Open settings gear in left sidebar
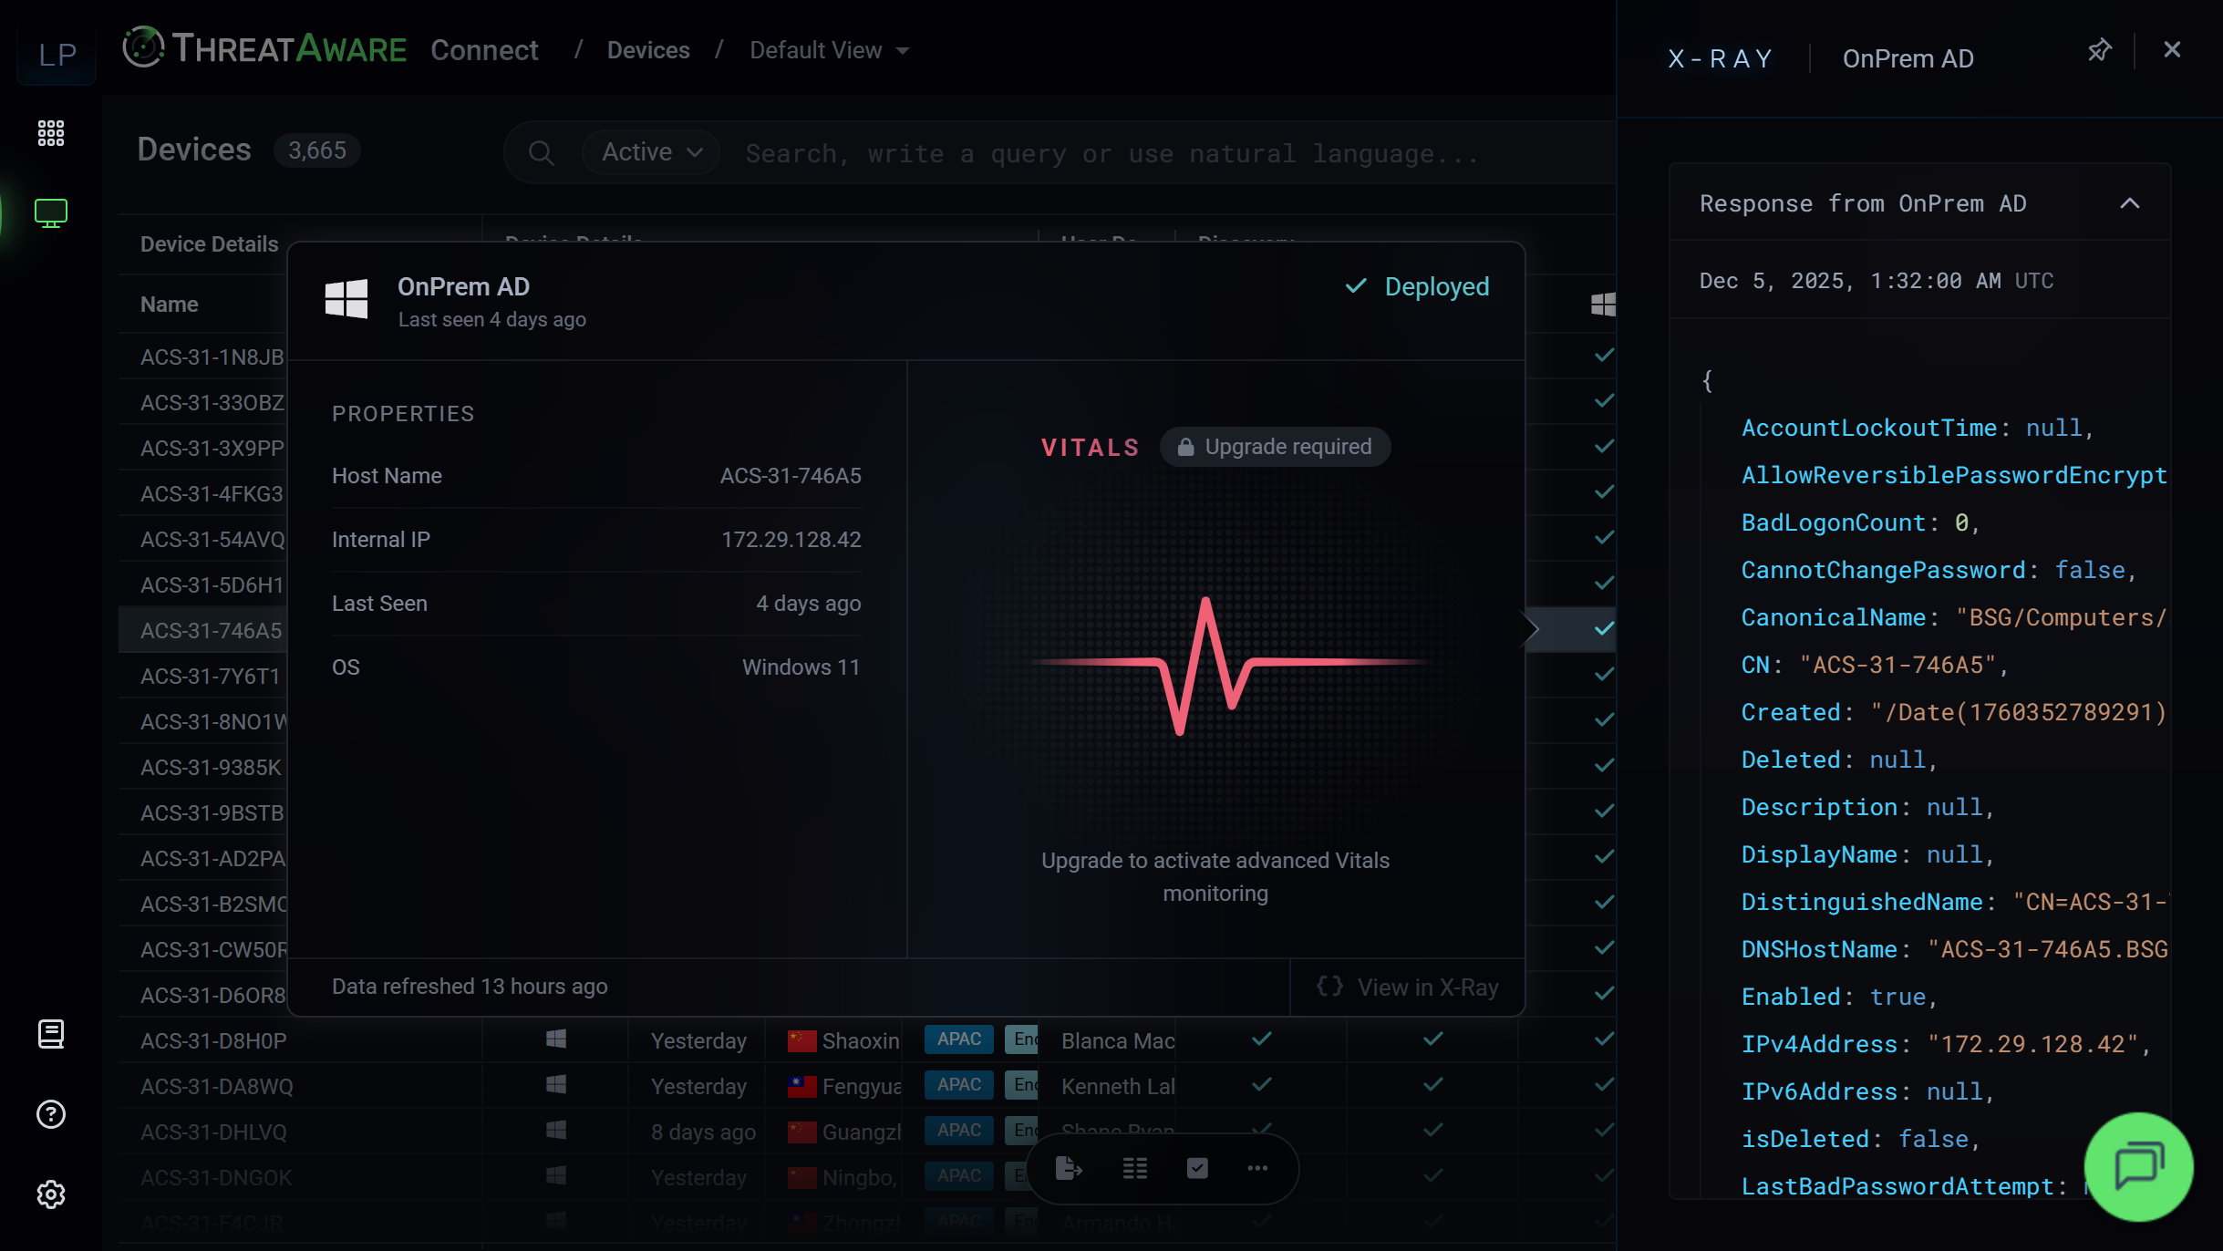2223x1251 pixels. click(51, 1194)
